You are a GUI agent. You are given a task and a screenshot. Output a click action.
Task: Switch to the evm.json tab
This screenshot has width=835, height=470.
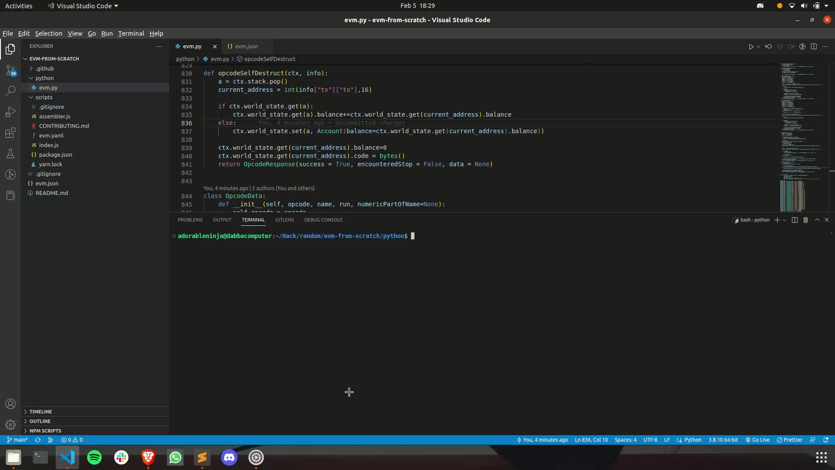247,46
